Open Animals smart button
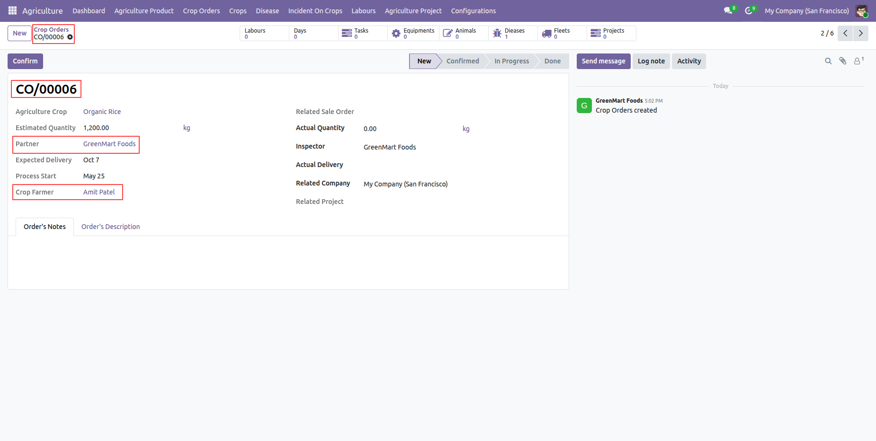This screenshot has width=876, height=441. tap(464, 33)
